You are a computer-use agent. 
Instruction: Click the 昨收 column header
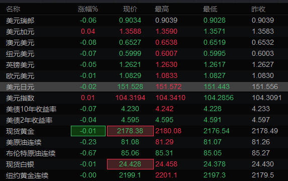click(258, 9)
